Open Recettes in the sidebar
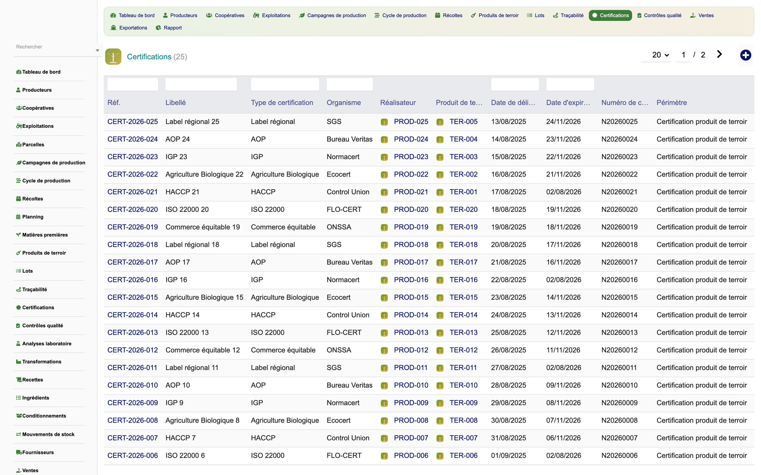The image size is (761, 475). pyautogui.click(x=32, y=380)
